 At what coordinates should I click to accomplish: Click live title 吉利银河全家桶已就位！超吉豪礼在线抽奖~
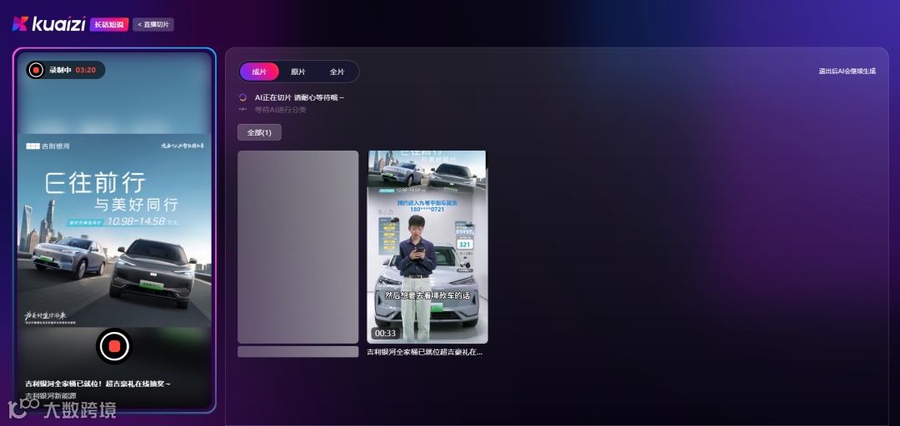[x=98, y=384]
